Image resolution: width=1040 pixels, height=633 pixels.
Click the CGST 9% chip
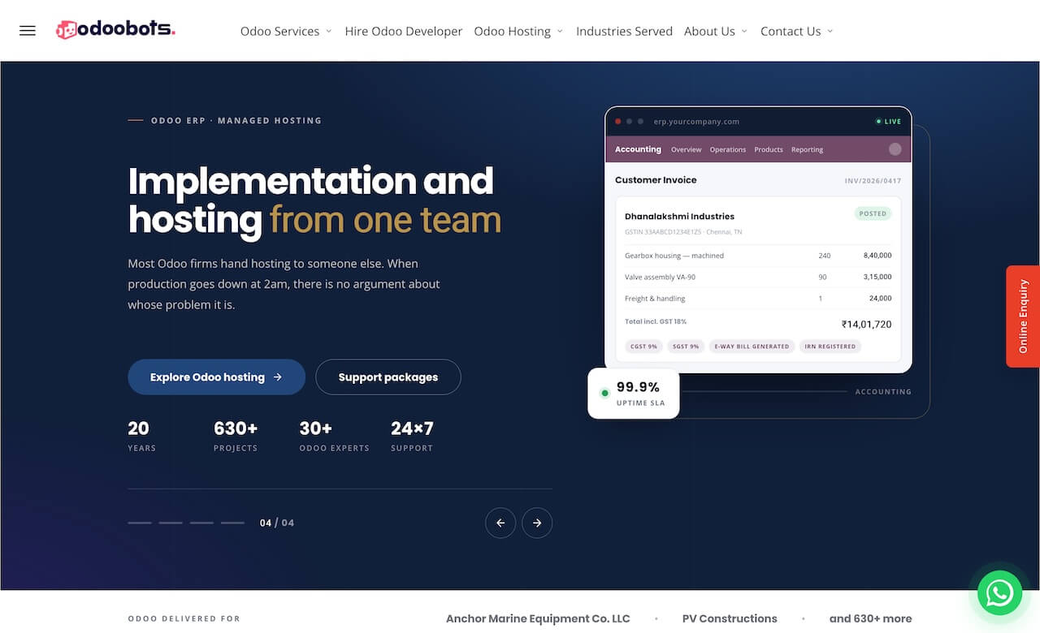[643, 347]
